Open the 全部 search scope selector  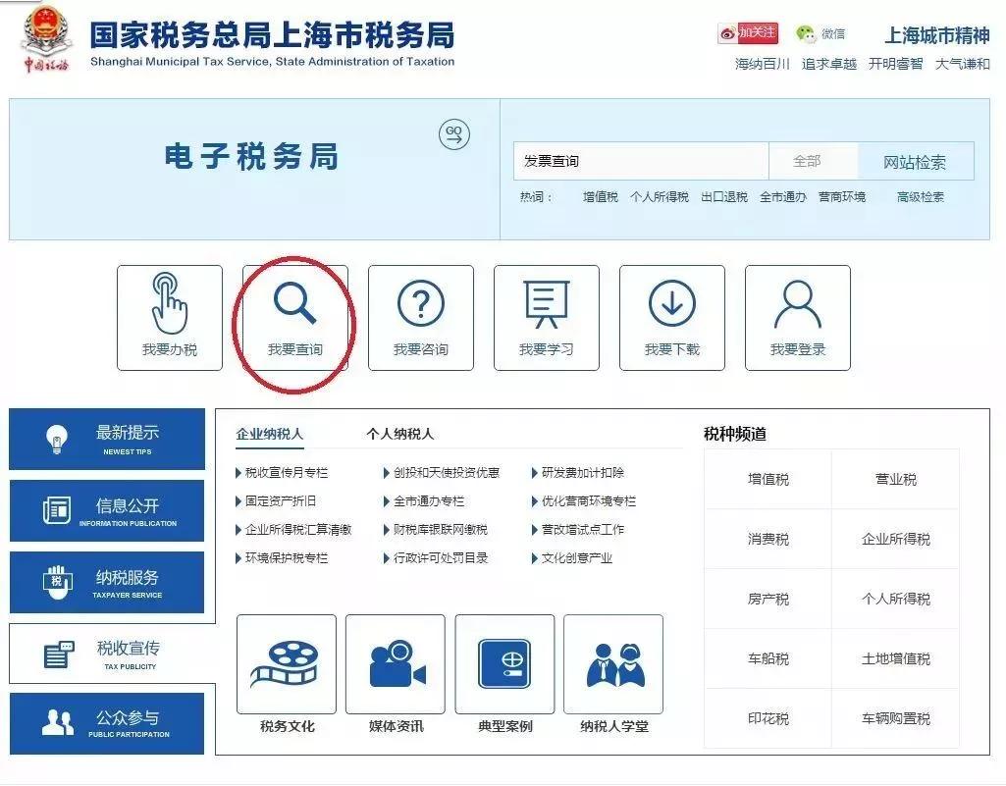811,161
